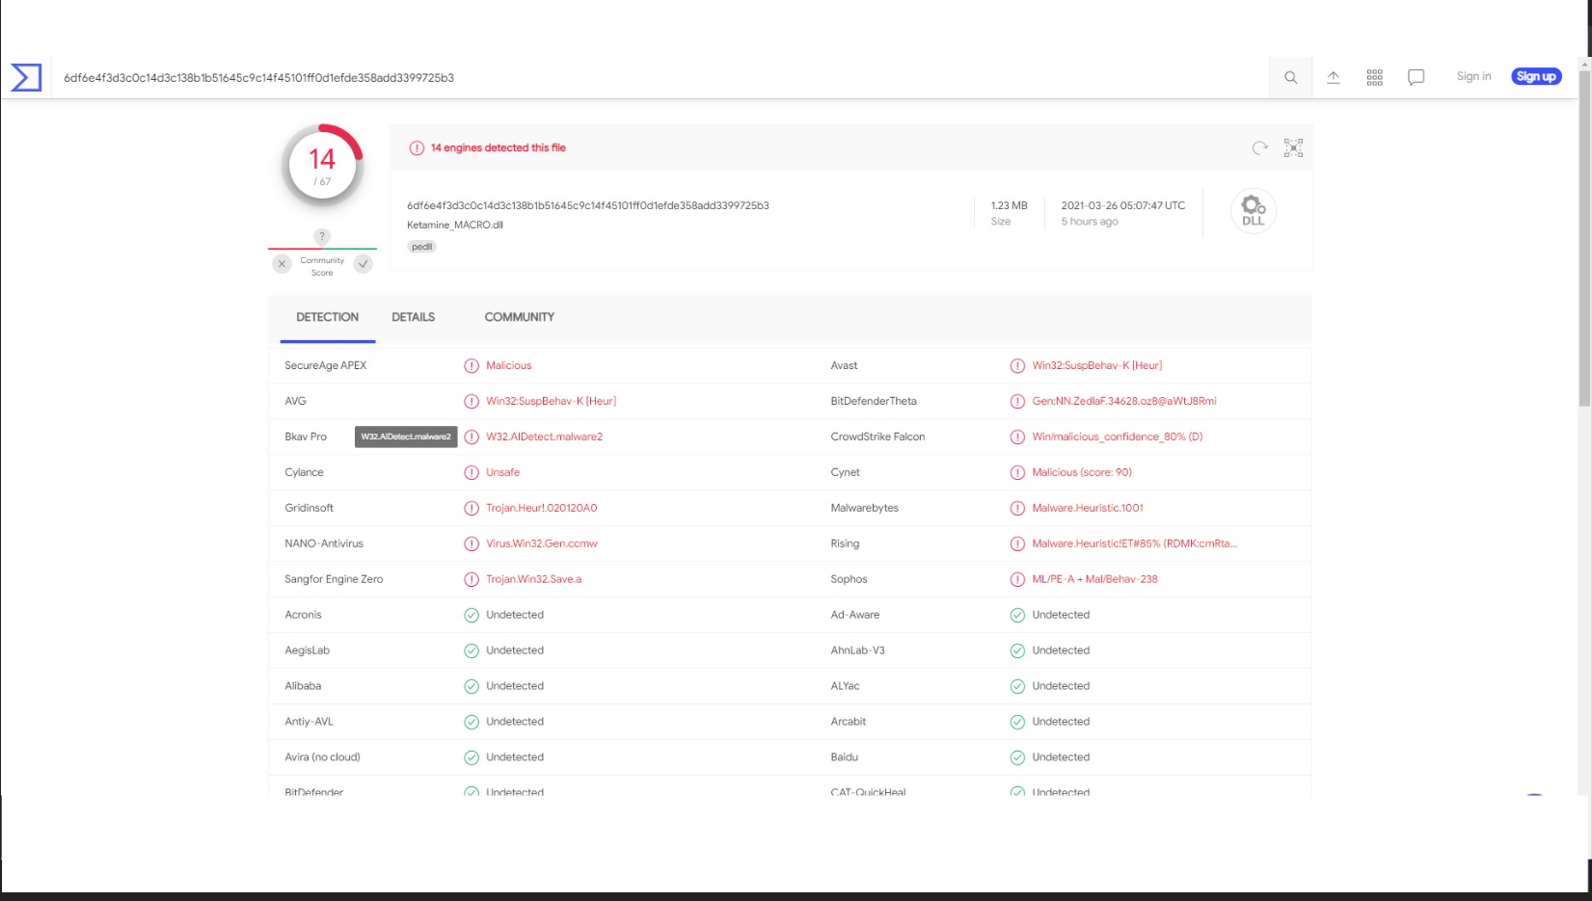Viewport: 1592px width, 901px height.
Task: Click the Cylance Unsafe warning icon
Action: pyautogui.click(x=472, y=472)
